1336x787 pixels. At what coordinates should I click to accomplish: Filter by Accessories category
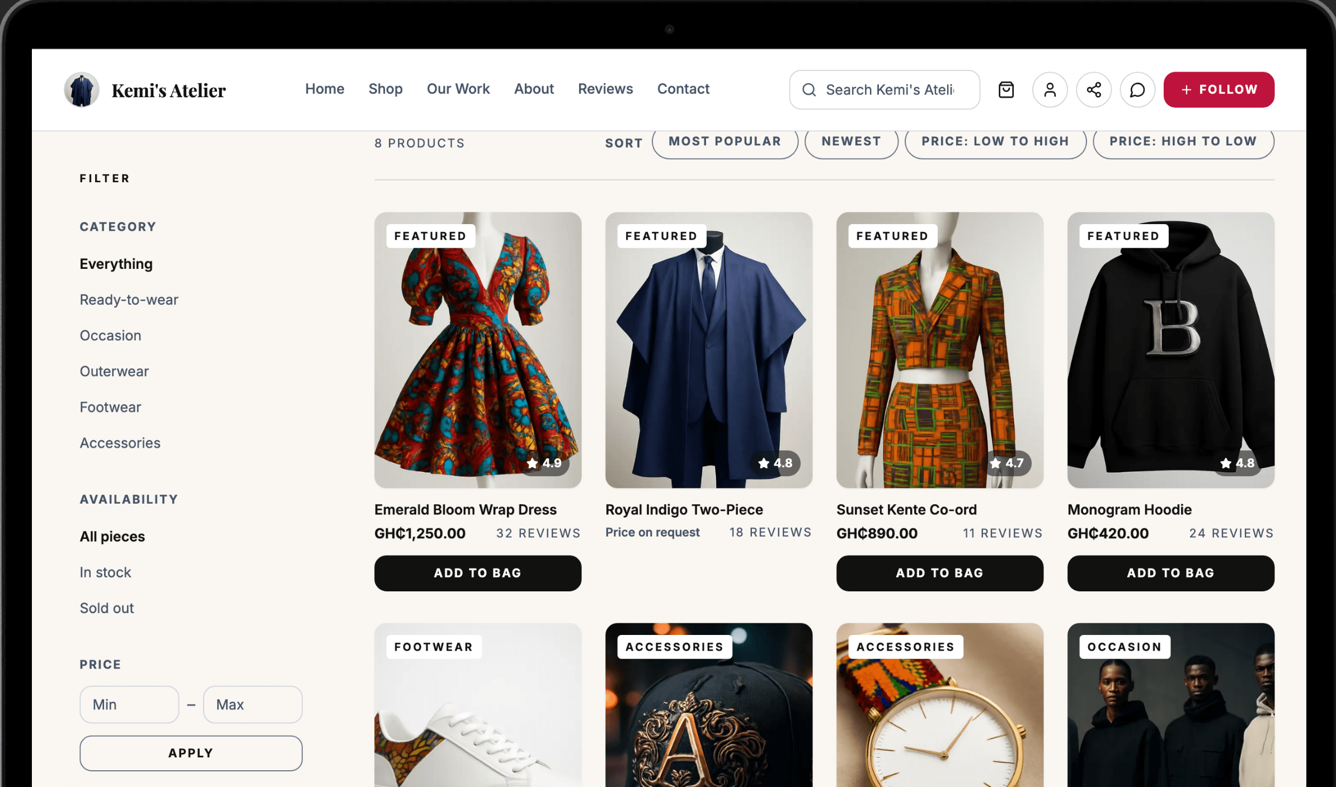point(120,443)
